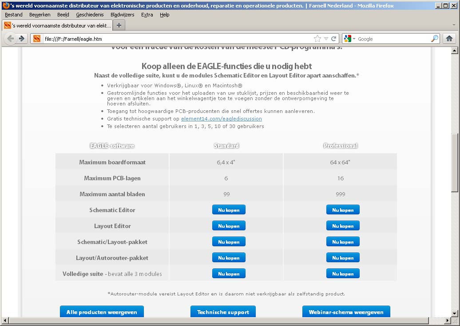Screen dimensions: 460x326
Task: Open the list all tabs dropdown
Action: 454,25
